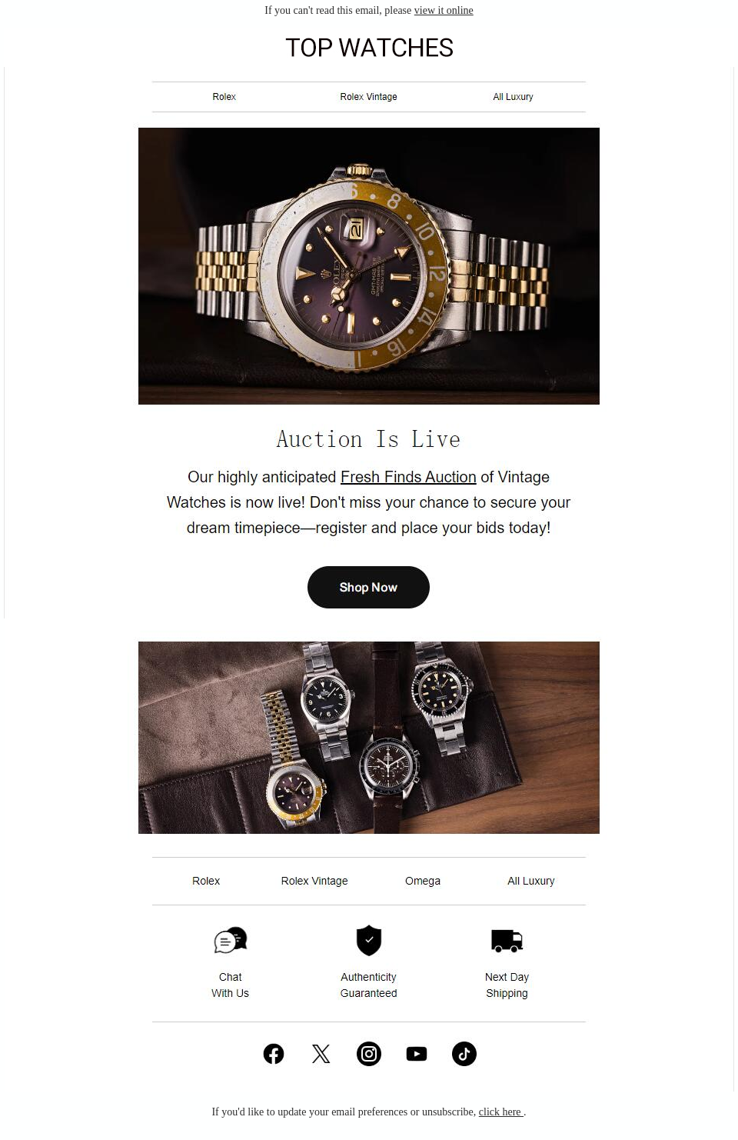Visit the Instagram icon link
Viewport: 738px width, 1140px height.
369,1054
